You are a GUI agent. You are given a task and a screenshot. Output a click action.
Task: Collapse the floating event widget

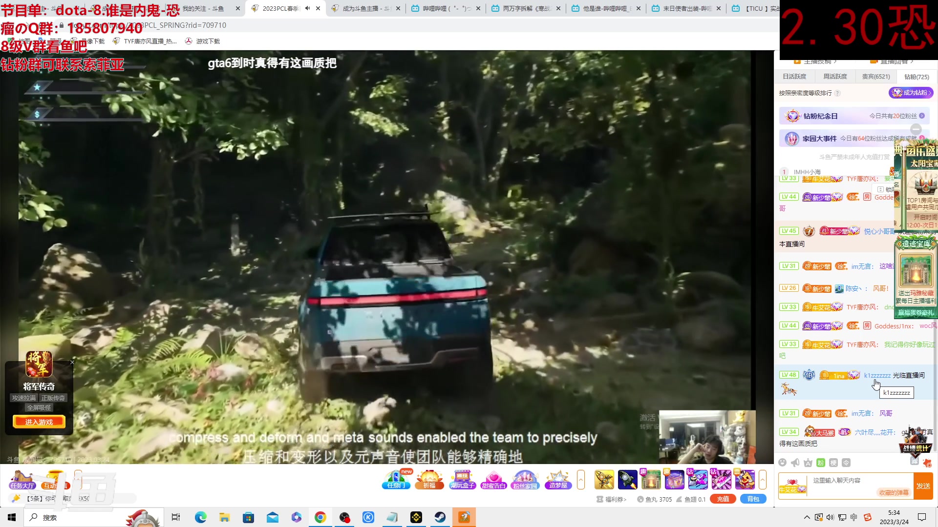916,129
